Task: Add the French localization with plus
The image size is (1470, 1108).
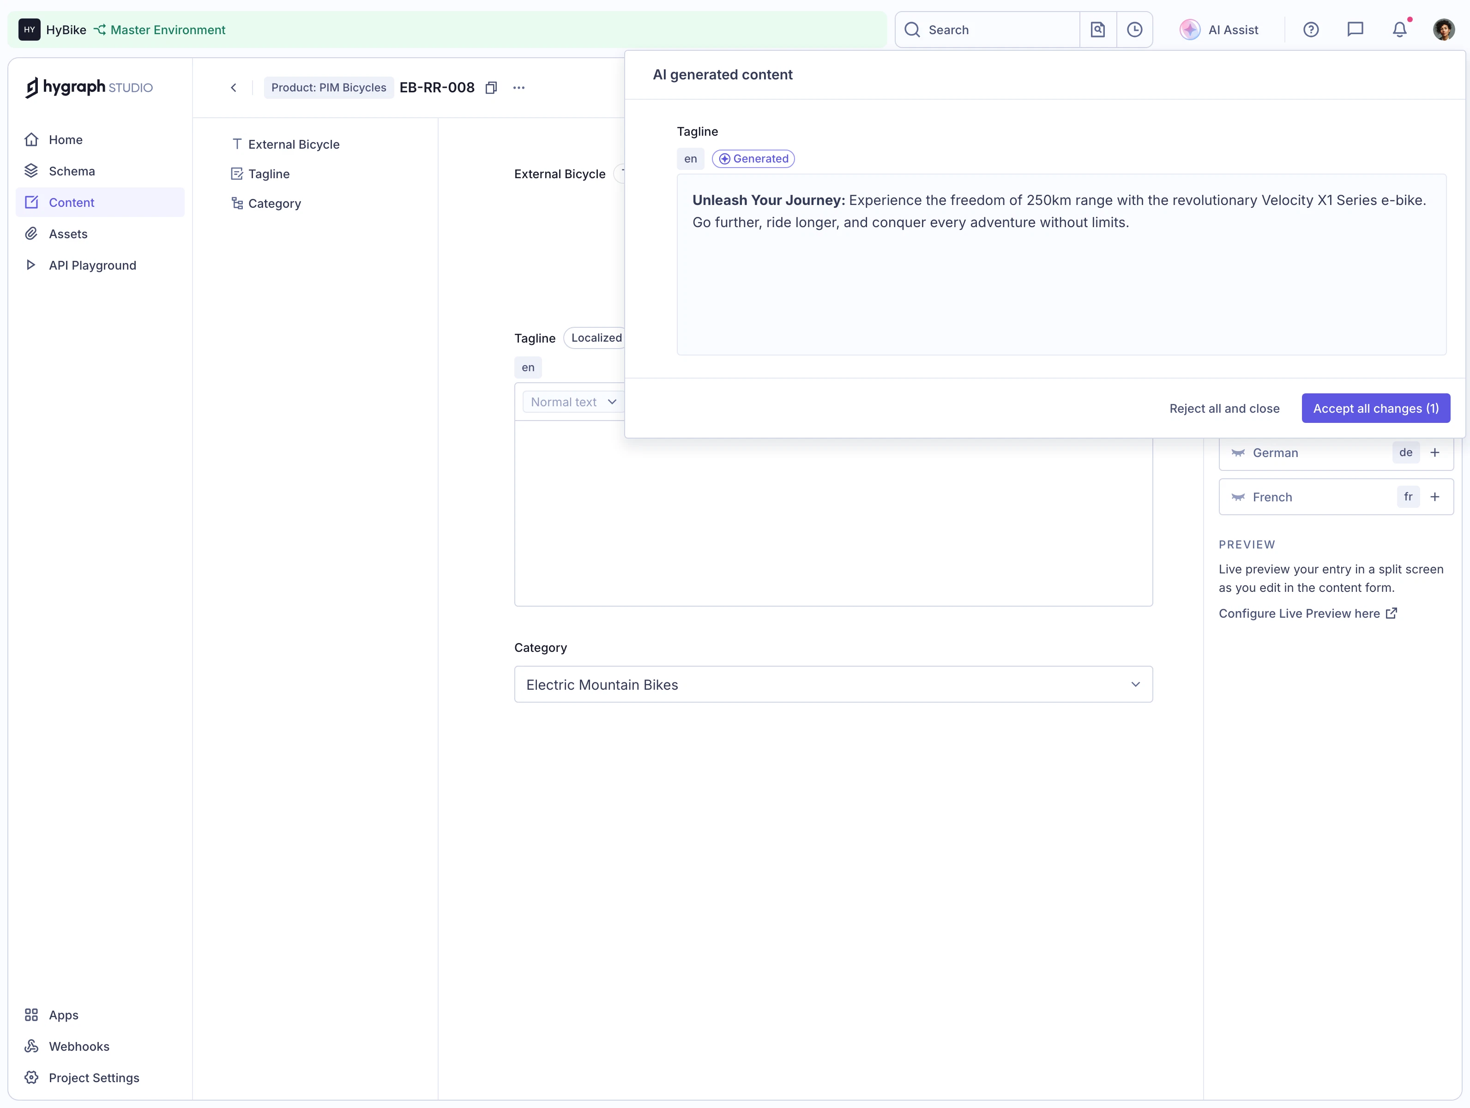Action: (1434, 497)
